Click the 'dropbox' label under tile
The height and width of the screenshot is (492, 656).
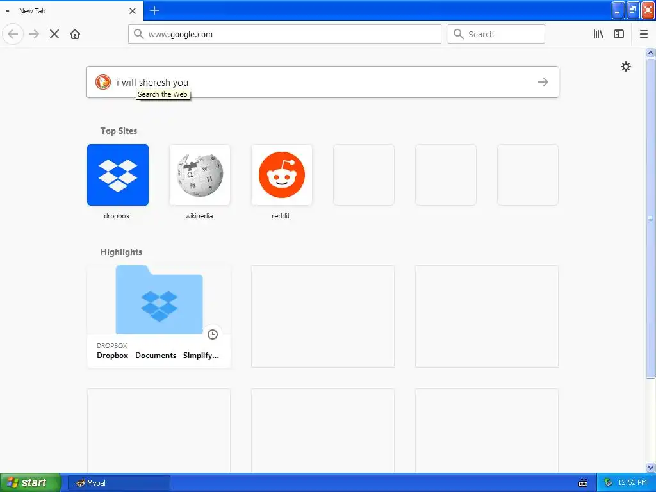pyautogui.click(x=117, y=216)
